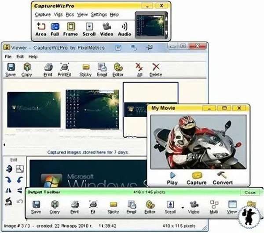
Task: Click Scroll in the Output Toolbar
Action: (170, 207)
